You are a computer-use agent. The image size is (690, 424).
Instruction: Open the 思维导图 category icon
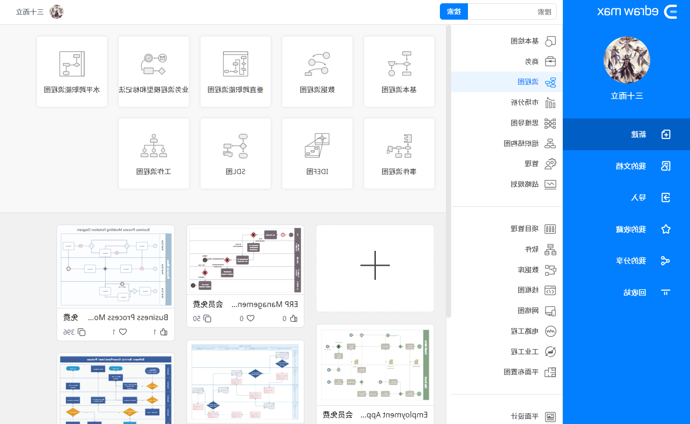click(x=550, y=123)
